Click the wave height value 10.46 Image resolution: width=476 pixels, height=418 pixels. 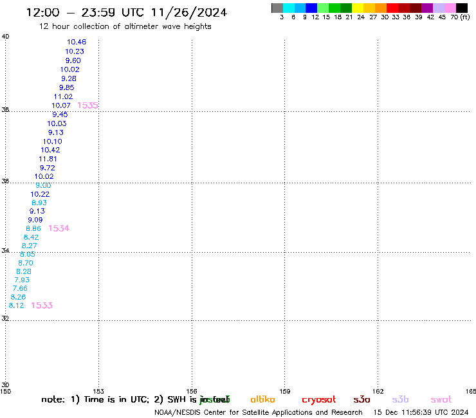tap(77, 42)
